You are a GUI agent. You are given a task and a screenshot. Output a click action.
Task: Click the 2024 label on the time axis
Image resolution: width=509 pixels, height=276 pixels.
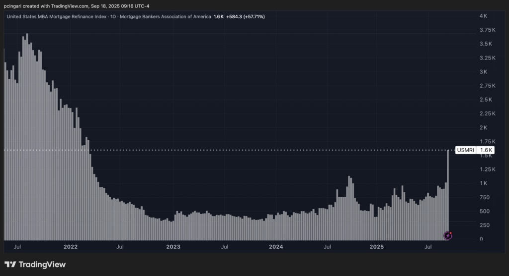(275, 246)
